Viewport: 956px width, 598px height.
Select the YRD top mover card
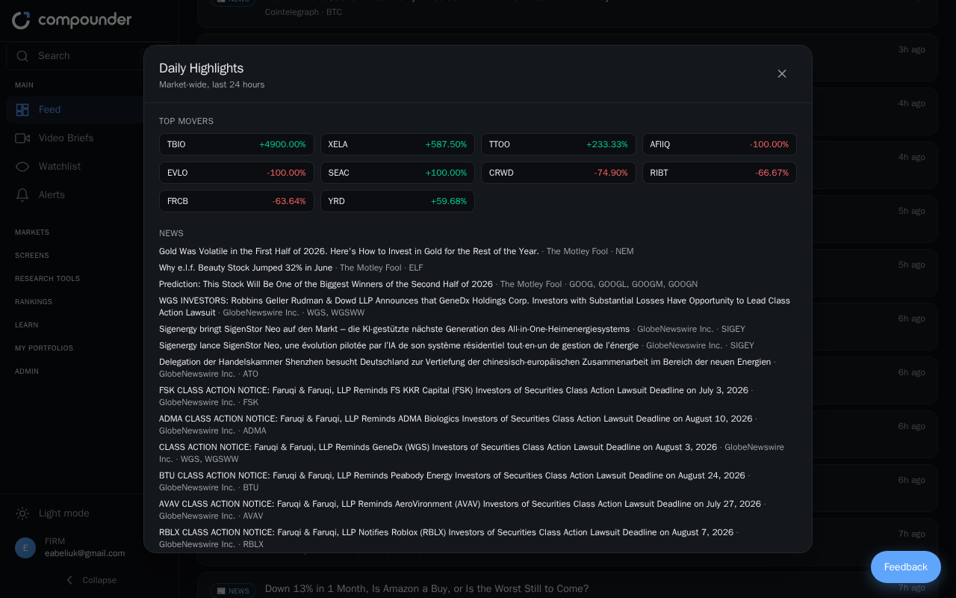(397, 201)
